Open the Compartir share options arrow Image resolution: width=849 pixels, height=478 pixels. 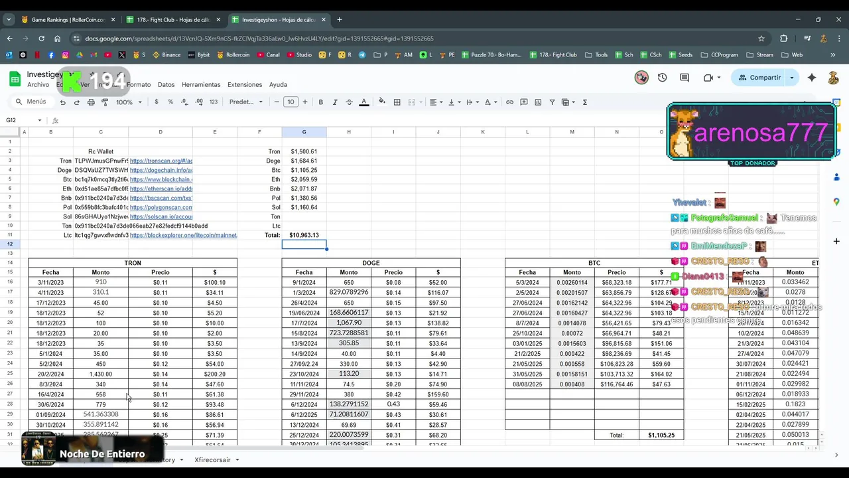click(791, 78)
